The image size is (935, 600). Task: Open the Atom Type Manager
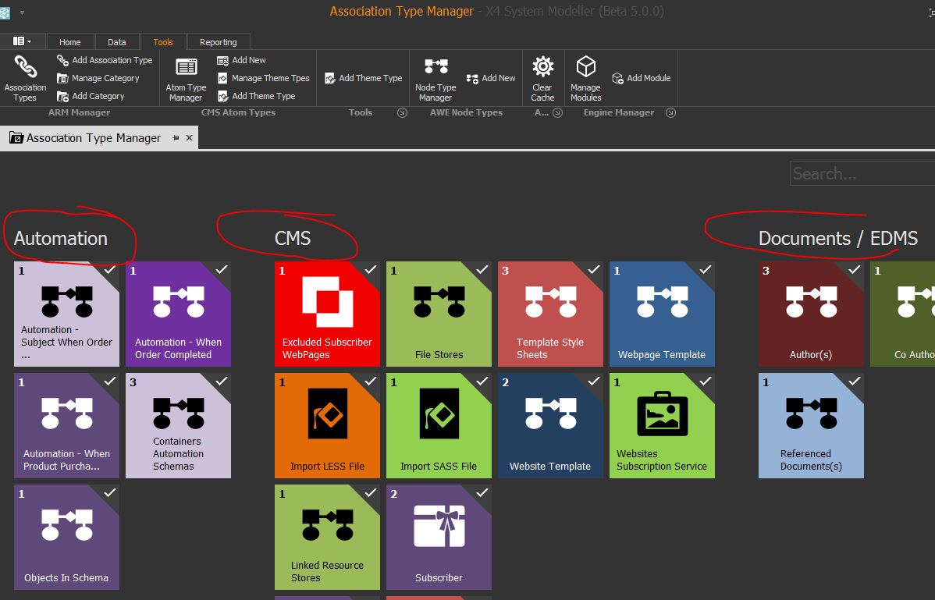[x=186, y=78]
